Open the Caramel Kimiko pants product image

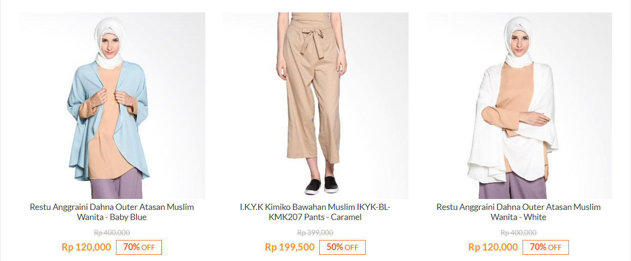click(x=315, y=105)
